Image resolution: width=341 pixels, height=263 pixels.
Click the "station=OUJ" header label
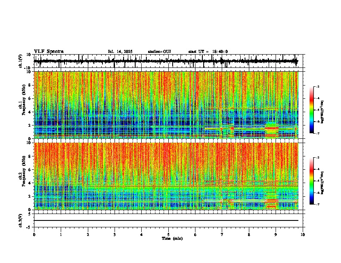(x=159, y=52)
